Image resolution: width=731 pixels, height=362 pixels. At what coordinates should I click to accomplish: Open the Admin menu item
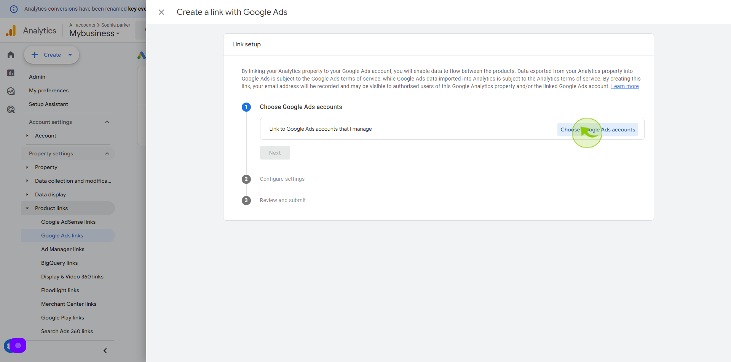point(37,77)
